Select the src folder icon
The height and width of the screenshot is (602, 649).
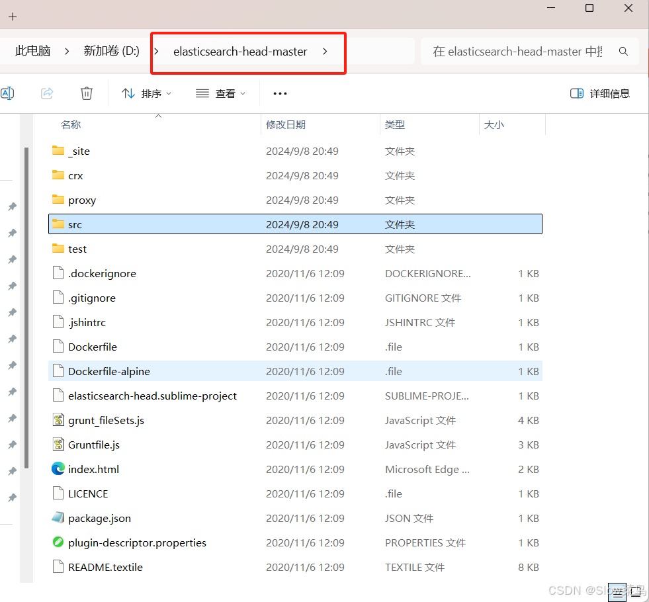tap(58, 224)
